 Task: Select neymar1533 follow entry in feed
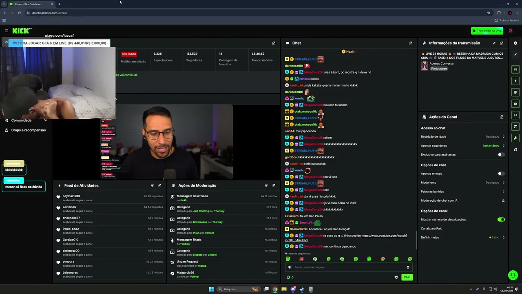coord(110,198)
